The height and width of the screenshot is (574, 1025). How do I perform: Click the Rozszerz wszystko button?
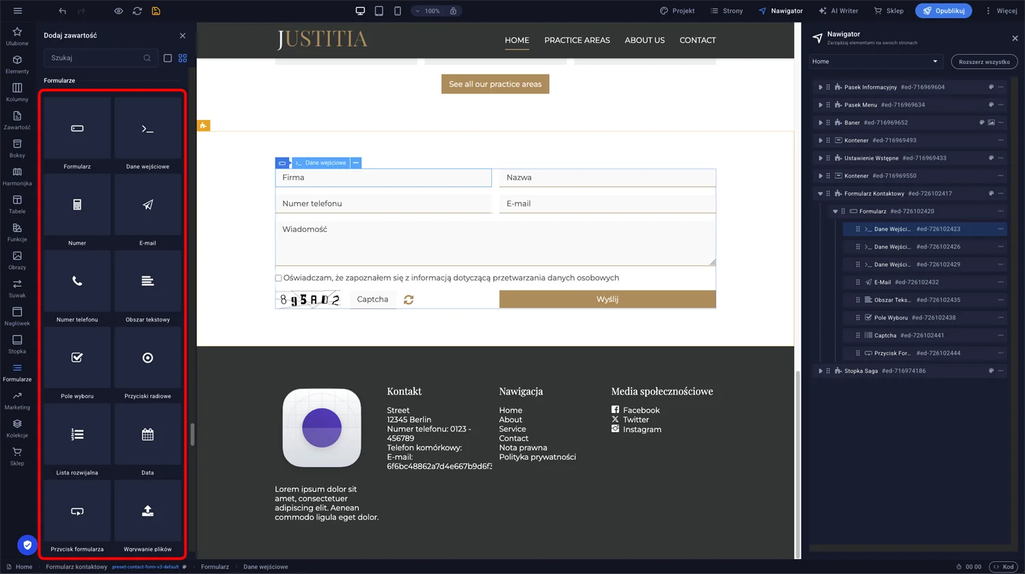pos(983,61)
